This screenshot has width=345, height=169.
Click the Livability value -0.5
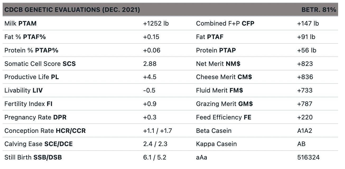coord(149,90)
